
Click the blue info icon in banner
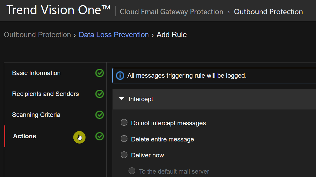pyautogui.click(x=120, y=76)
